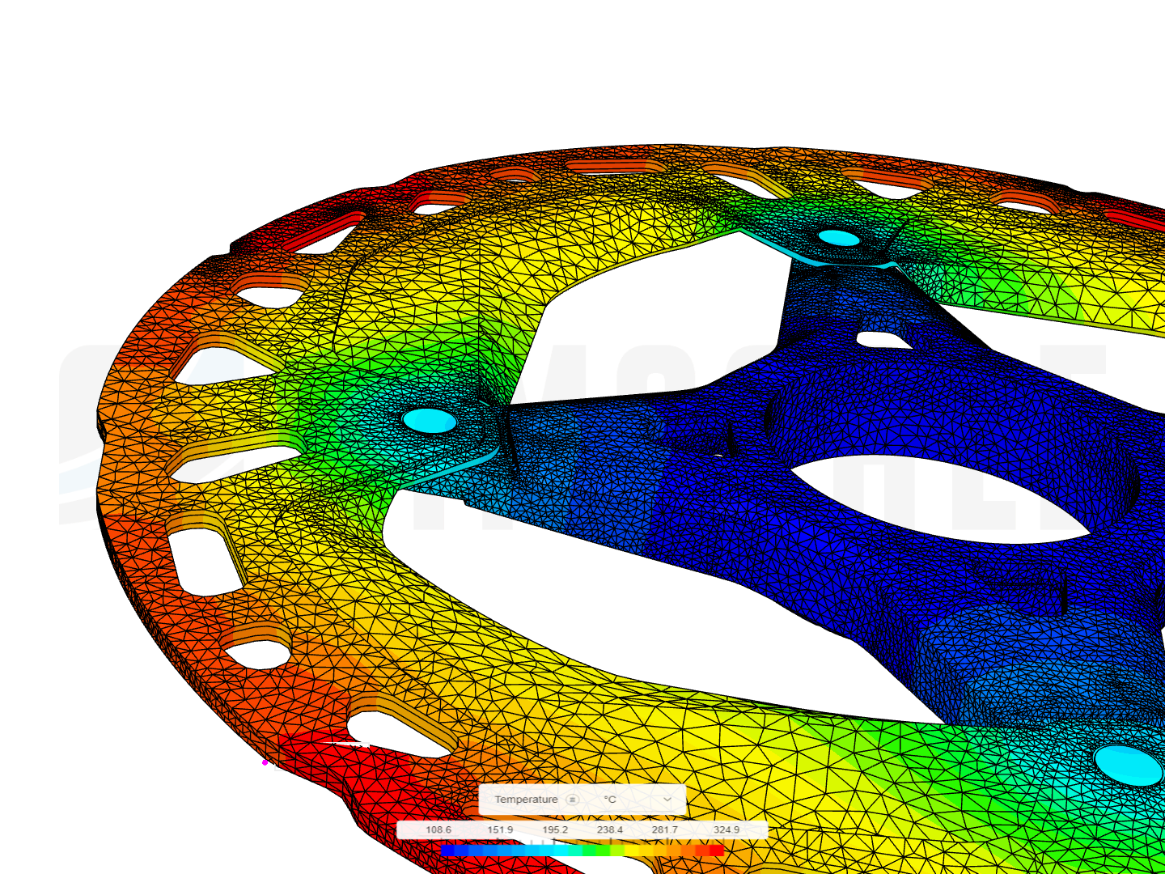1165x874 pixels.
Task: Click the 238.4 legend tick value
Action: click(x=610, y=830)
